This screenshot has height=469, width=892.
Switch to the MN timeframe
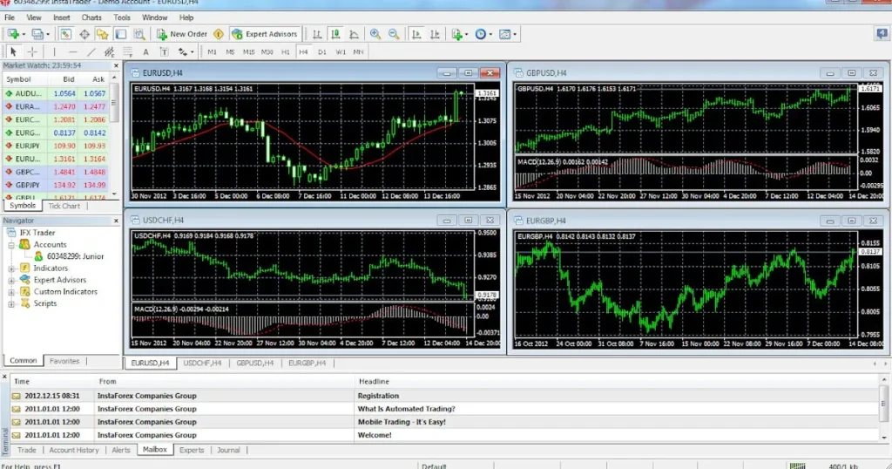pyautogui.click(x=358, y=51)
